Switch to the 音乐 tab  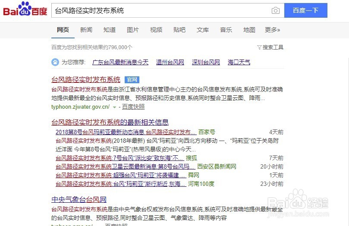tap(226, 30)
